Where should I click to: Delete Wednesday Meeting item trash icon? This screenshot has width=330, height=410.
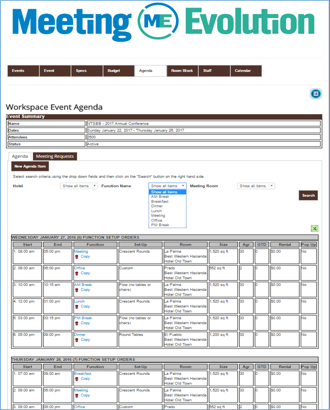click(x=77, y=257)
